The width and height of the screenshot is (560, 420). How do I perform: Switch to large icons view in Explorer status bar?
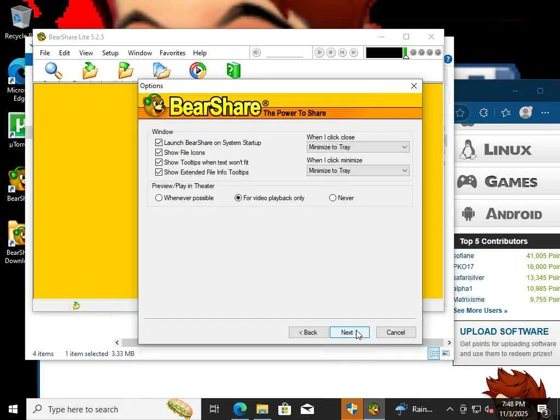click(446, 354)
